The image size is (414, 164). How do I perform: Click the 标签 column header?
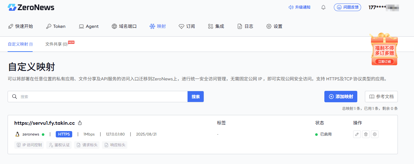(221, 123)
